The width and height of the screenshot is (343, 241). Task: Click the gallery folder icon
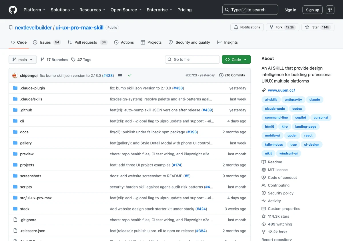click(x=15, y=143)
